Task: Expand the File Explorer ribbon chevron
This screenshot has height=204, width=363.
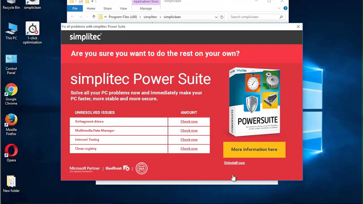Action: (279, 8)
